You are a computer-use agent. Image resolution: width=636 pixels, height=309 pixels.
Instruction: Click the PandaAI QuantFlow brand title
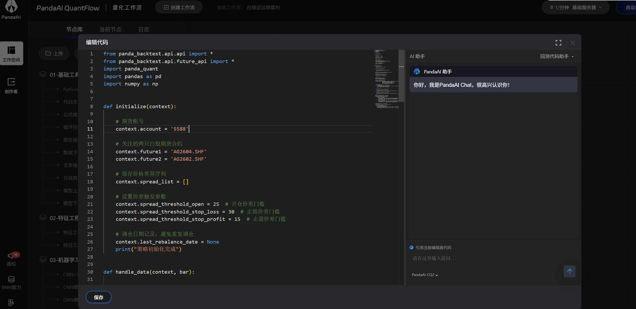68,8
